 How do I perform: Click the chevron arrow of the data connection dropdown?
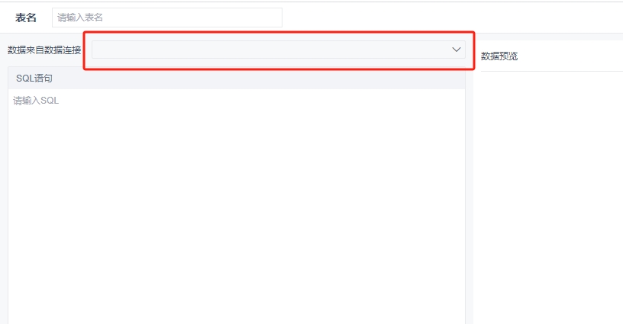click(x=456, y=50)
